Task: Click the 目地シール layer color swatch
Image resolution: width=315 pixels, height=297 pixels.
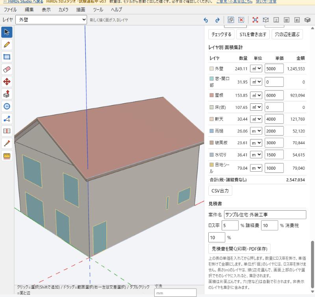Action: 211,165
